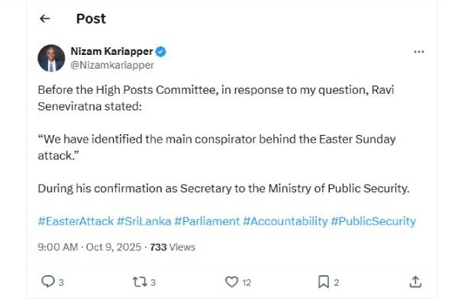Click the reply comment icon

tap(48, 282)
